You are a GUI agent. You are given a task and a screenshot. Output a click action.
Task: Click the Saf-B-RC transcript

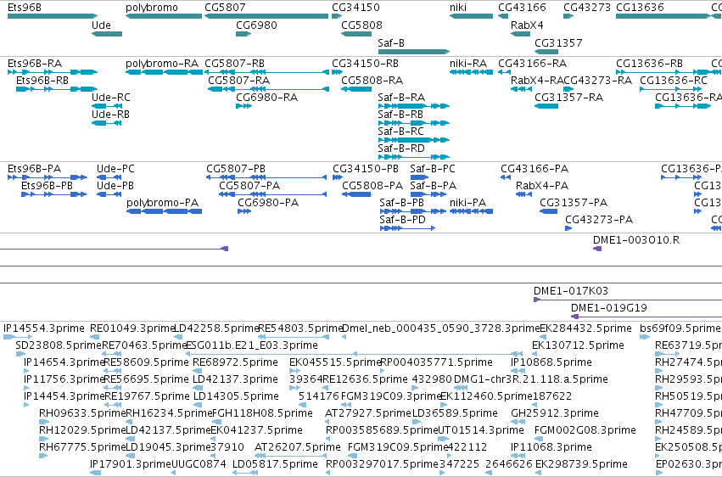coord(413,140)
